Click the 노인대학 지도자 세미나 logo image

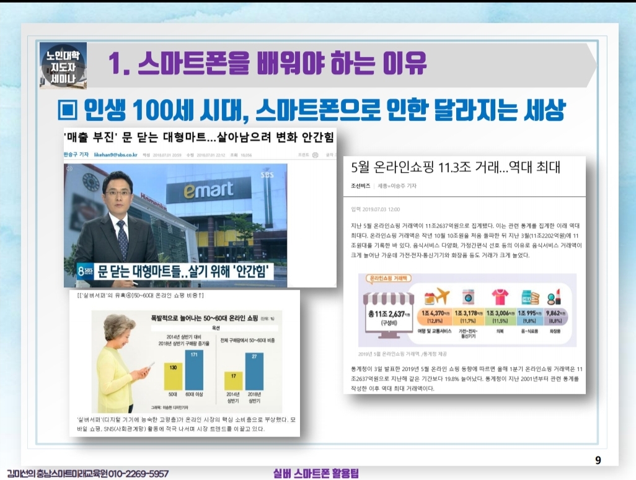tap(63, 66)
